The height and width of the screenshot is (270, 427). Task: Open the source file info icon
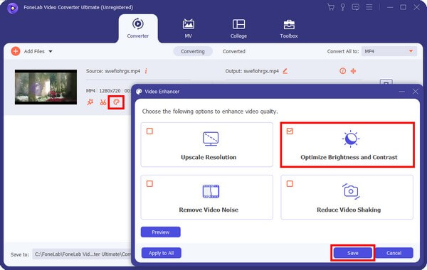coord(146,71)
